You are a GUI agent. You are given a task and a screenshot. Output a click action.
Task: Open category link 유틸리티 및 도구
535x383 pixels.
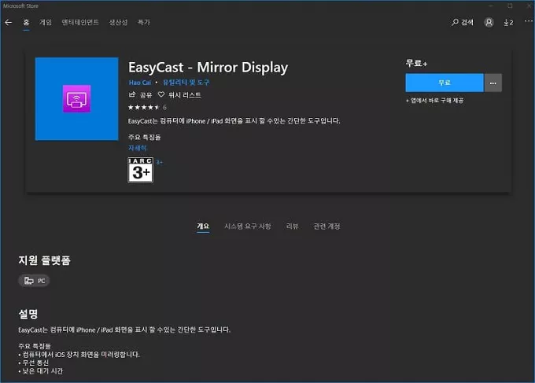(x=186, y=83)
